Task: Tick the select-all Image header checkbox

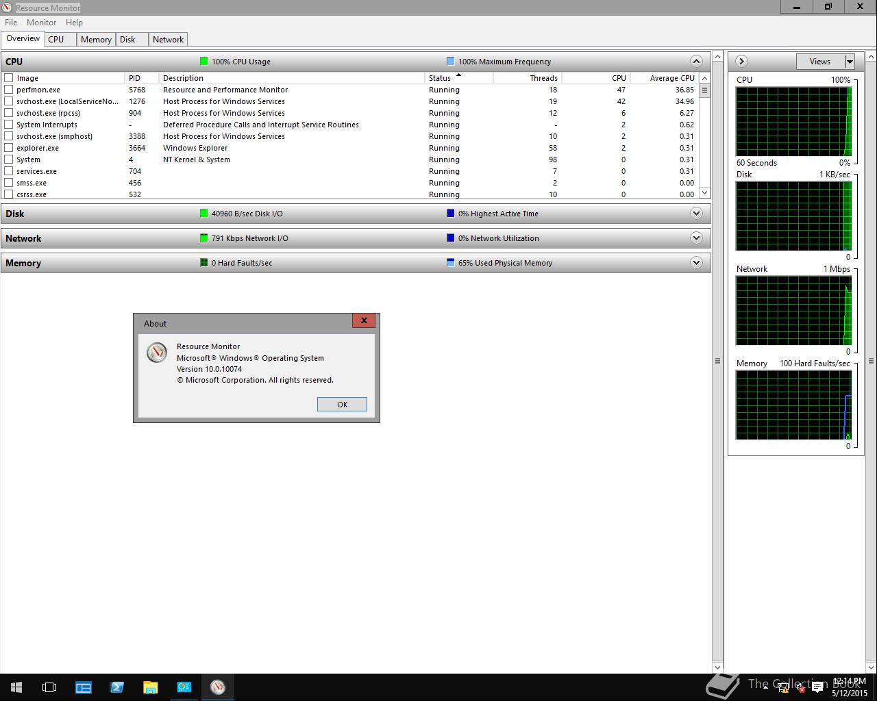Action: tap(9, 78)
